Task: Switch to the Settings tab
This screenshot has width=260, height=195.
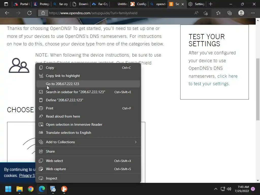Action: tap(197, 4)
